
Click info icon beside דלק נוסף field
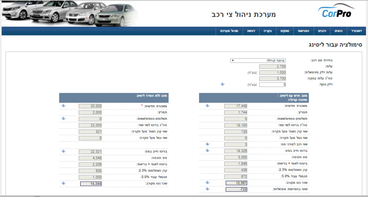click(x=222, y=84)
